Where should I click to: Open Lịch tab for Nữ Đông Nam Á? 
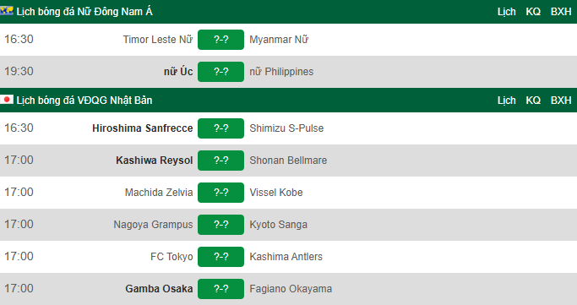point(507,12)
